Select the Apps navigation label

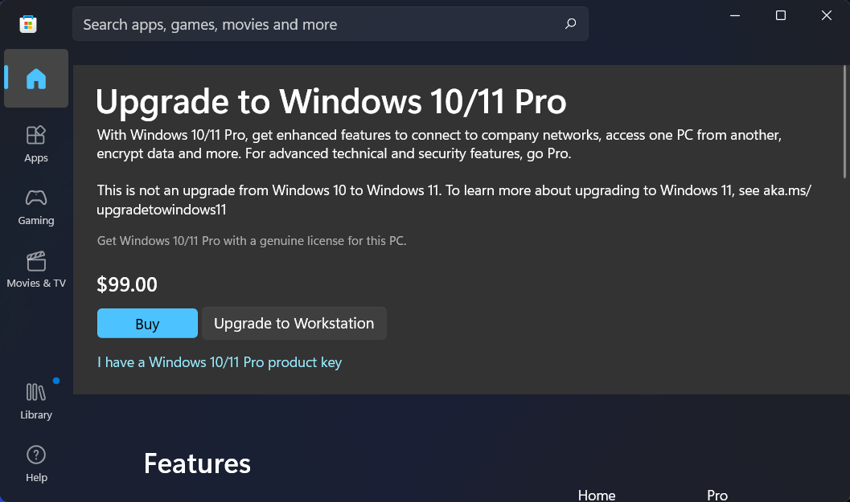[x=35, y=157]
